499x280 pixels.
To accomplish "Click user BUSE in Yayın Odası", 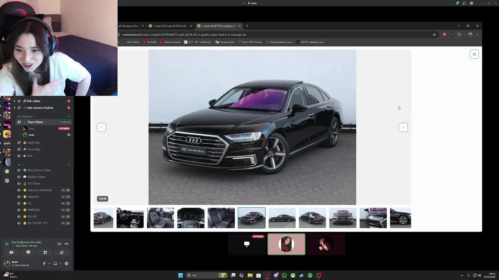I will point(46,135).
